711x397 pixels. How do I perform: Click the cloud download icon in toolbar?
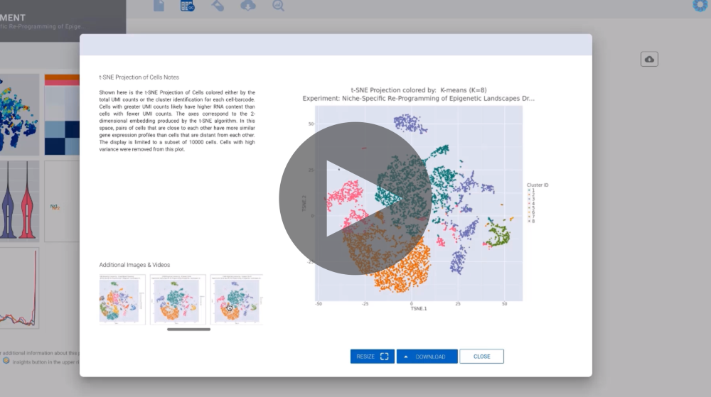point(248,6)
